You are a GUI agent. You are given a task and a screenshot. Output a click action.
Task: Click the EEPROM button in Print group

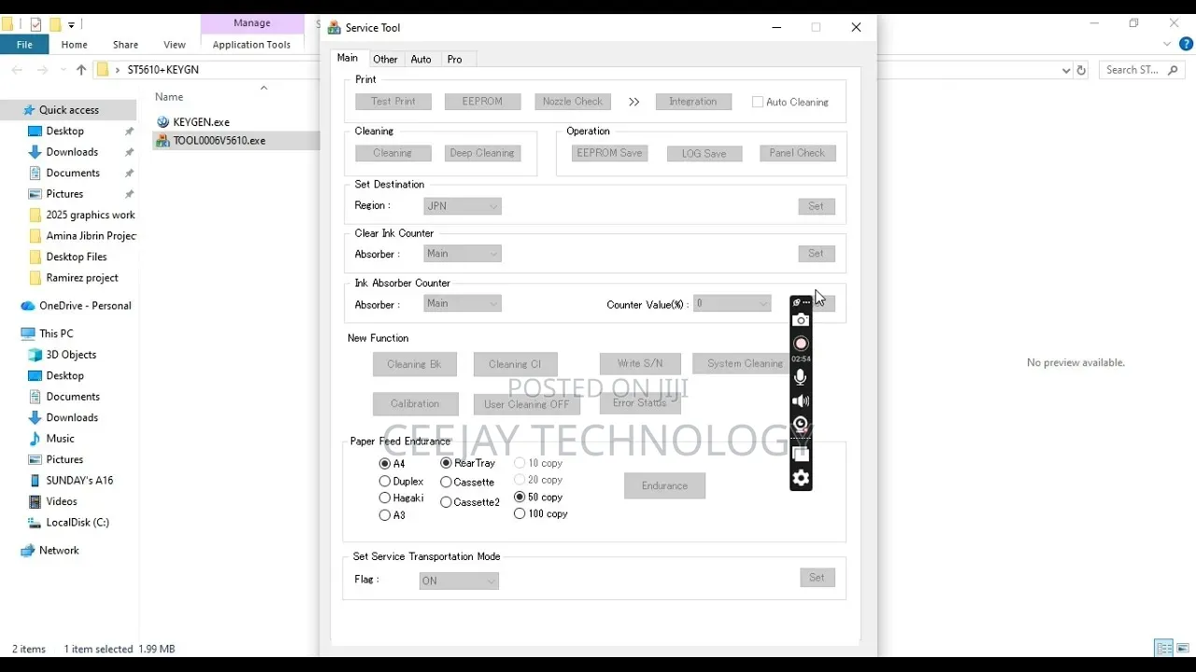click(482, 102)
